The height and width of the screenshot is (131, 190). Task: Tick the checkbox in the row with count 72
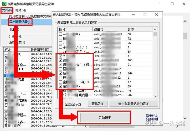(x=60, y=39)
